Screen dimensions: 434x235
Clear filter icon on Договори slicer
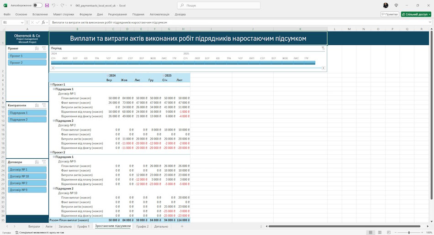(x=44, y=162)
